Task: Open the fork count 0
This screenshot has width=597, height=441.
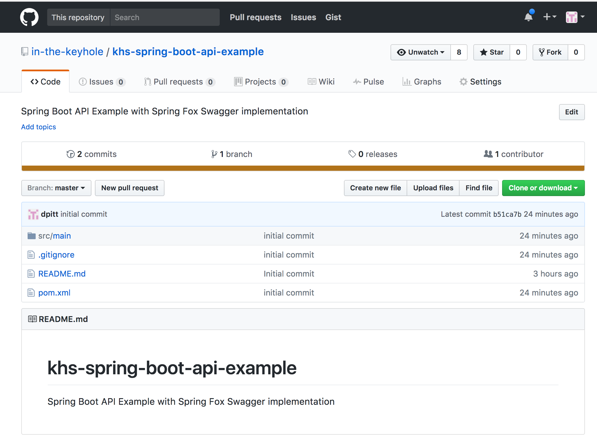Action: tap(576, 52)
